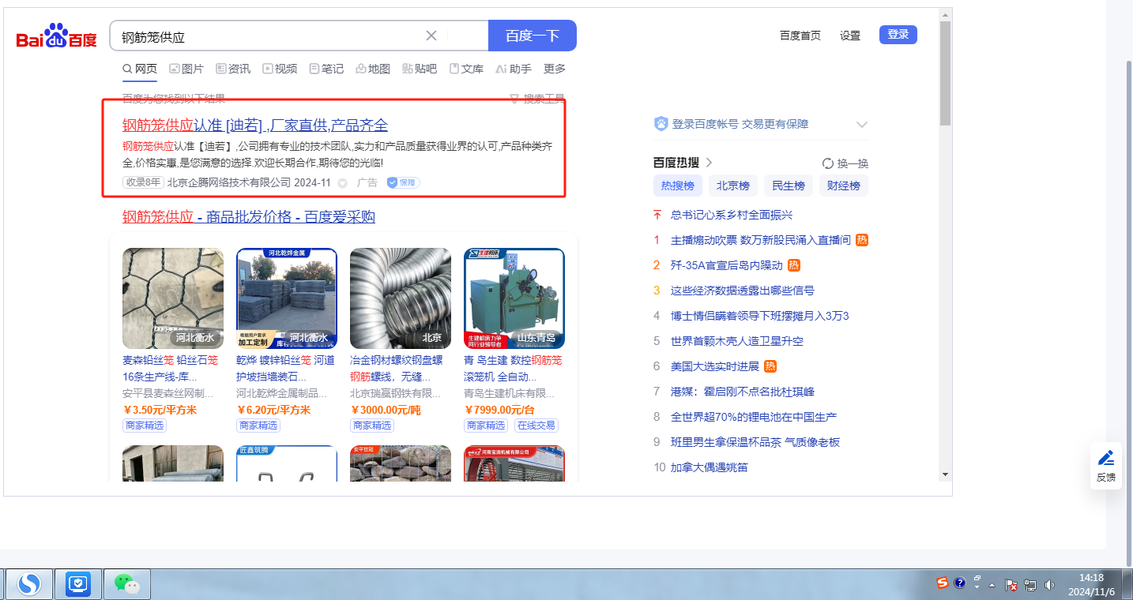Expand the 更多 menu

555,69
